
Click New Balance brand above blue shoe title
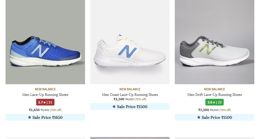pos(45,89)
